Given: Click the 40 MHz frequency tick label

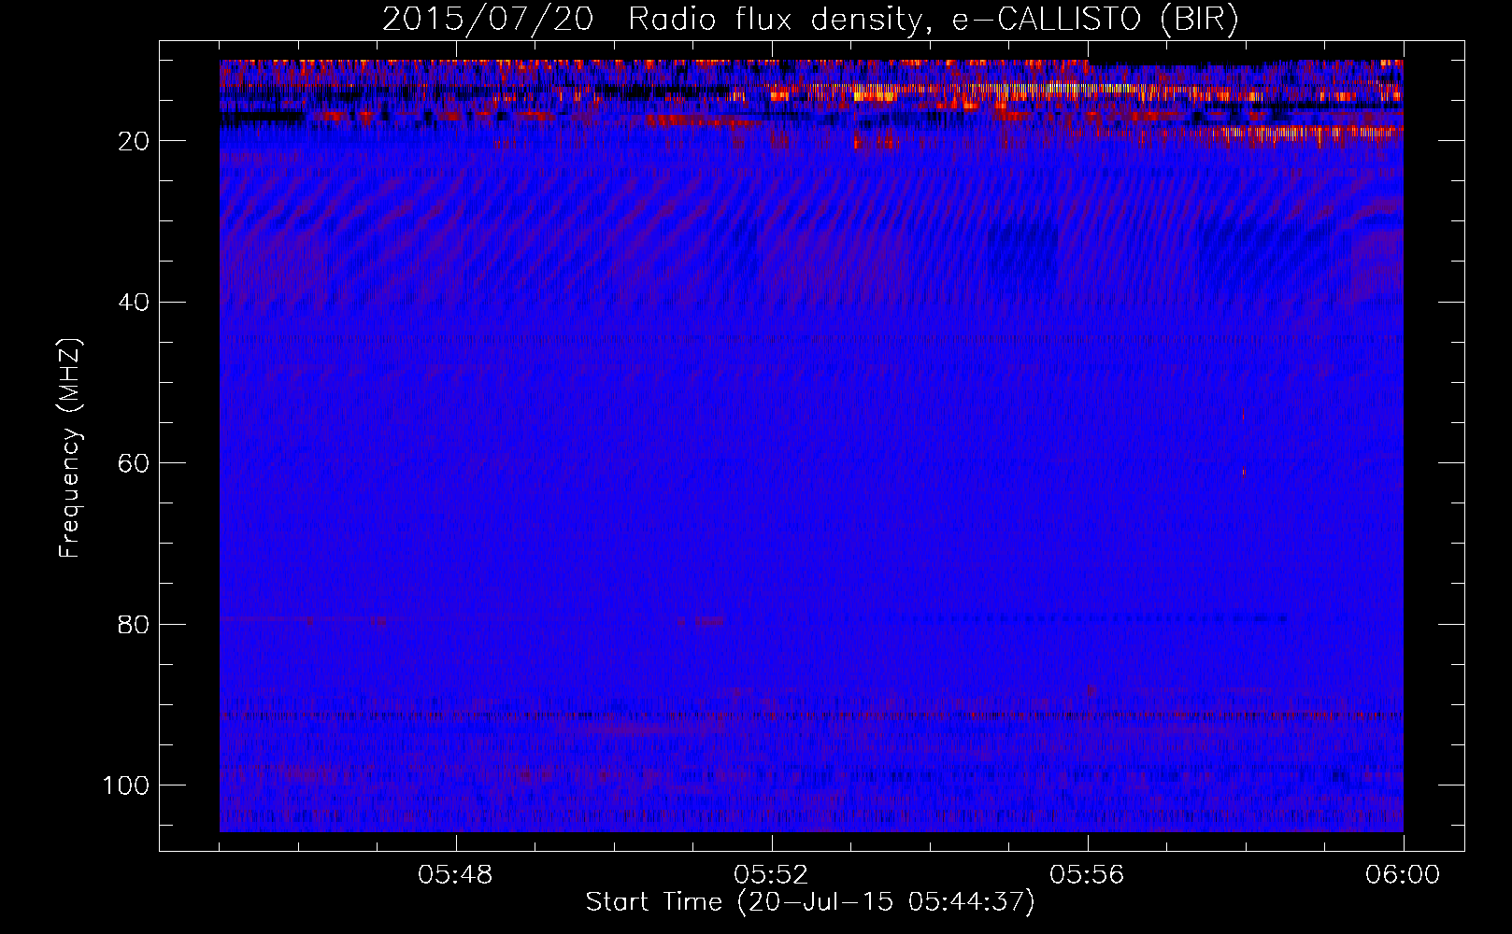Looking at the screenshot, I should (x=135, y=303).
